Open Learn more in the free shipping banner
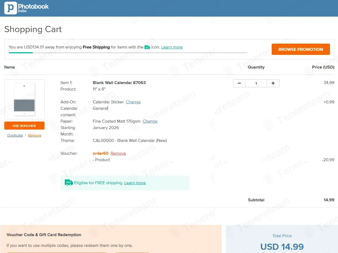This screenshot has height=253, width=338. (x=172, y=47)
